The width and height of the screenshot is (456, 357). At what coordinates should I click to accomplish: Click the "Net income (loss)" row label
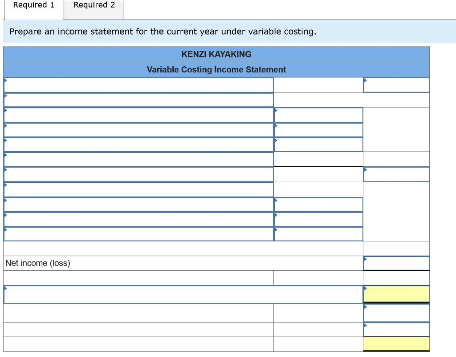38,263
